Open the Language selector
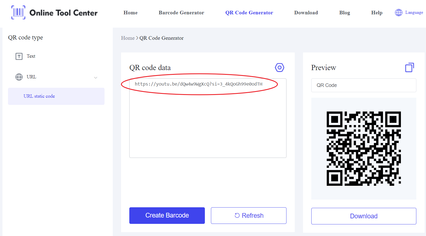Viewport: 426px width, 236px height. (414, 12)
